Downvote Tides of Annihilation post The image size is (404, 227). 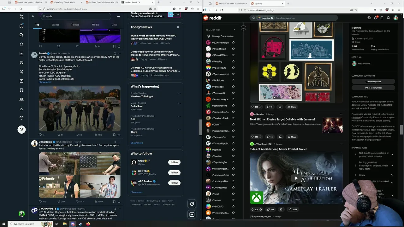coord(260,209)
